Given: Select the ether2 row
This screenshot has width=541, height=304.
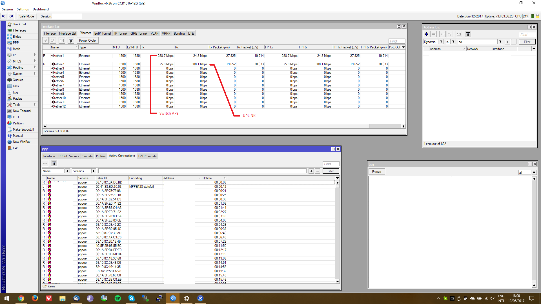Looking at the screenshot, I should (x=224, y=64).
